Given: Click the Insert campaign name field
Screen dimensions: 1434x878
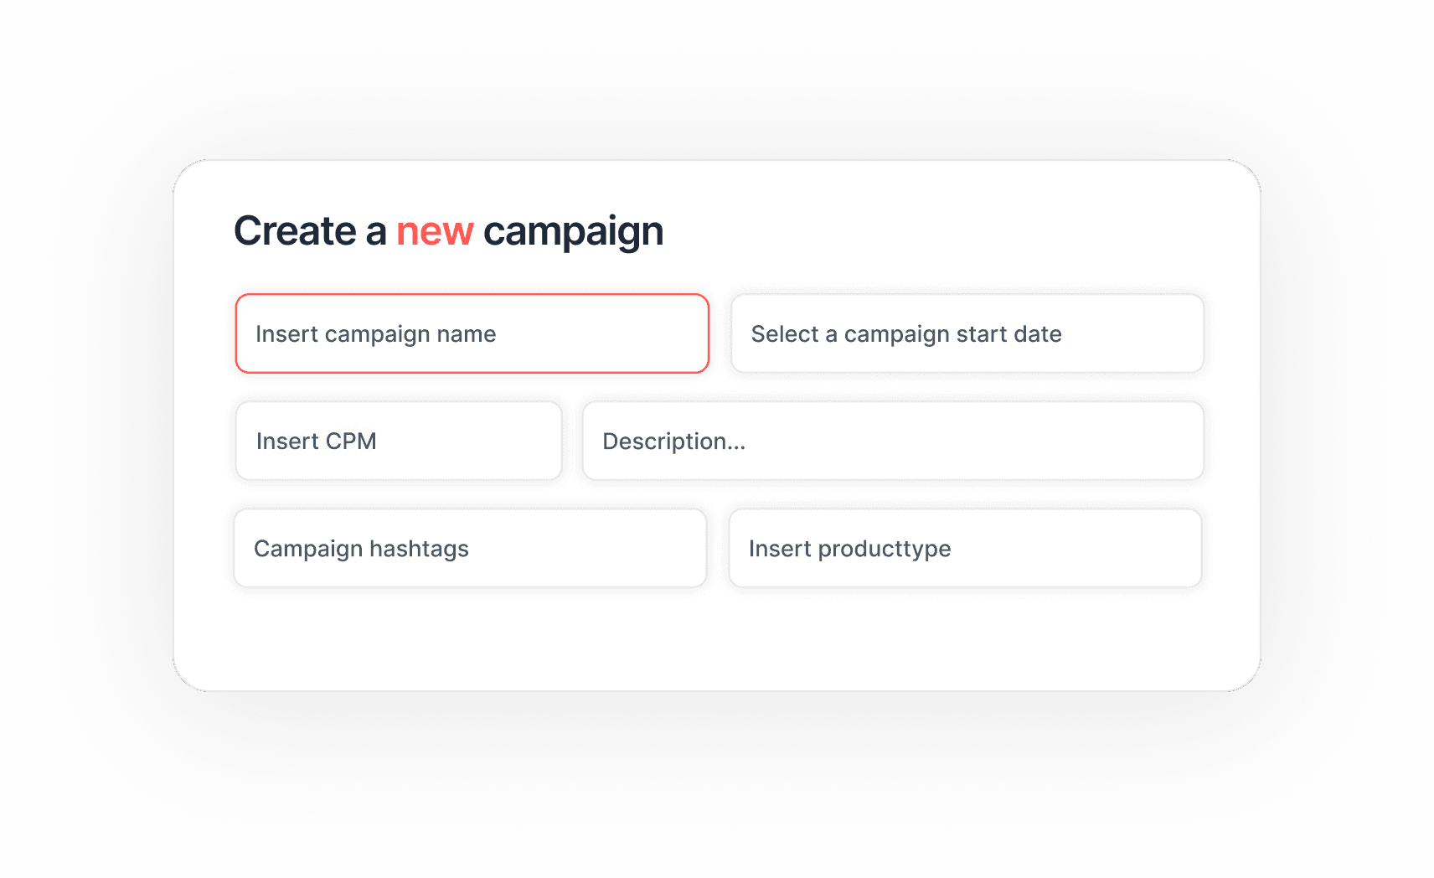Looking at the screenshot, I should [472, 333].
